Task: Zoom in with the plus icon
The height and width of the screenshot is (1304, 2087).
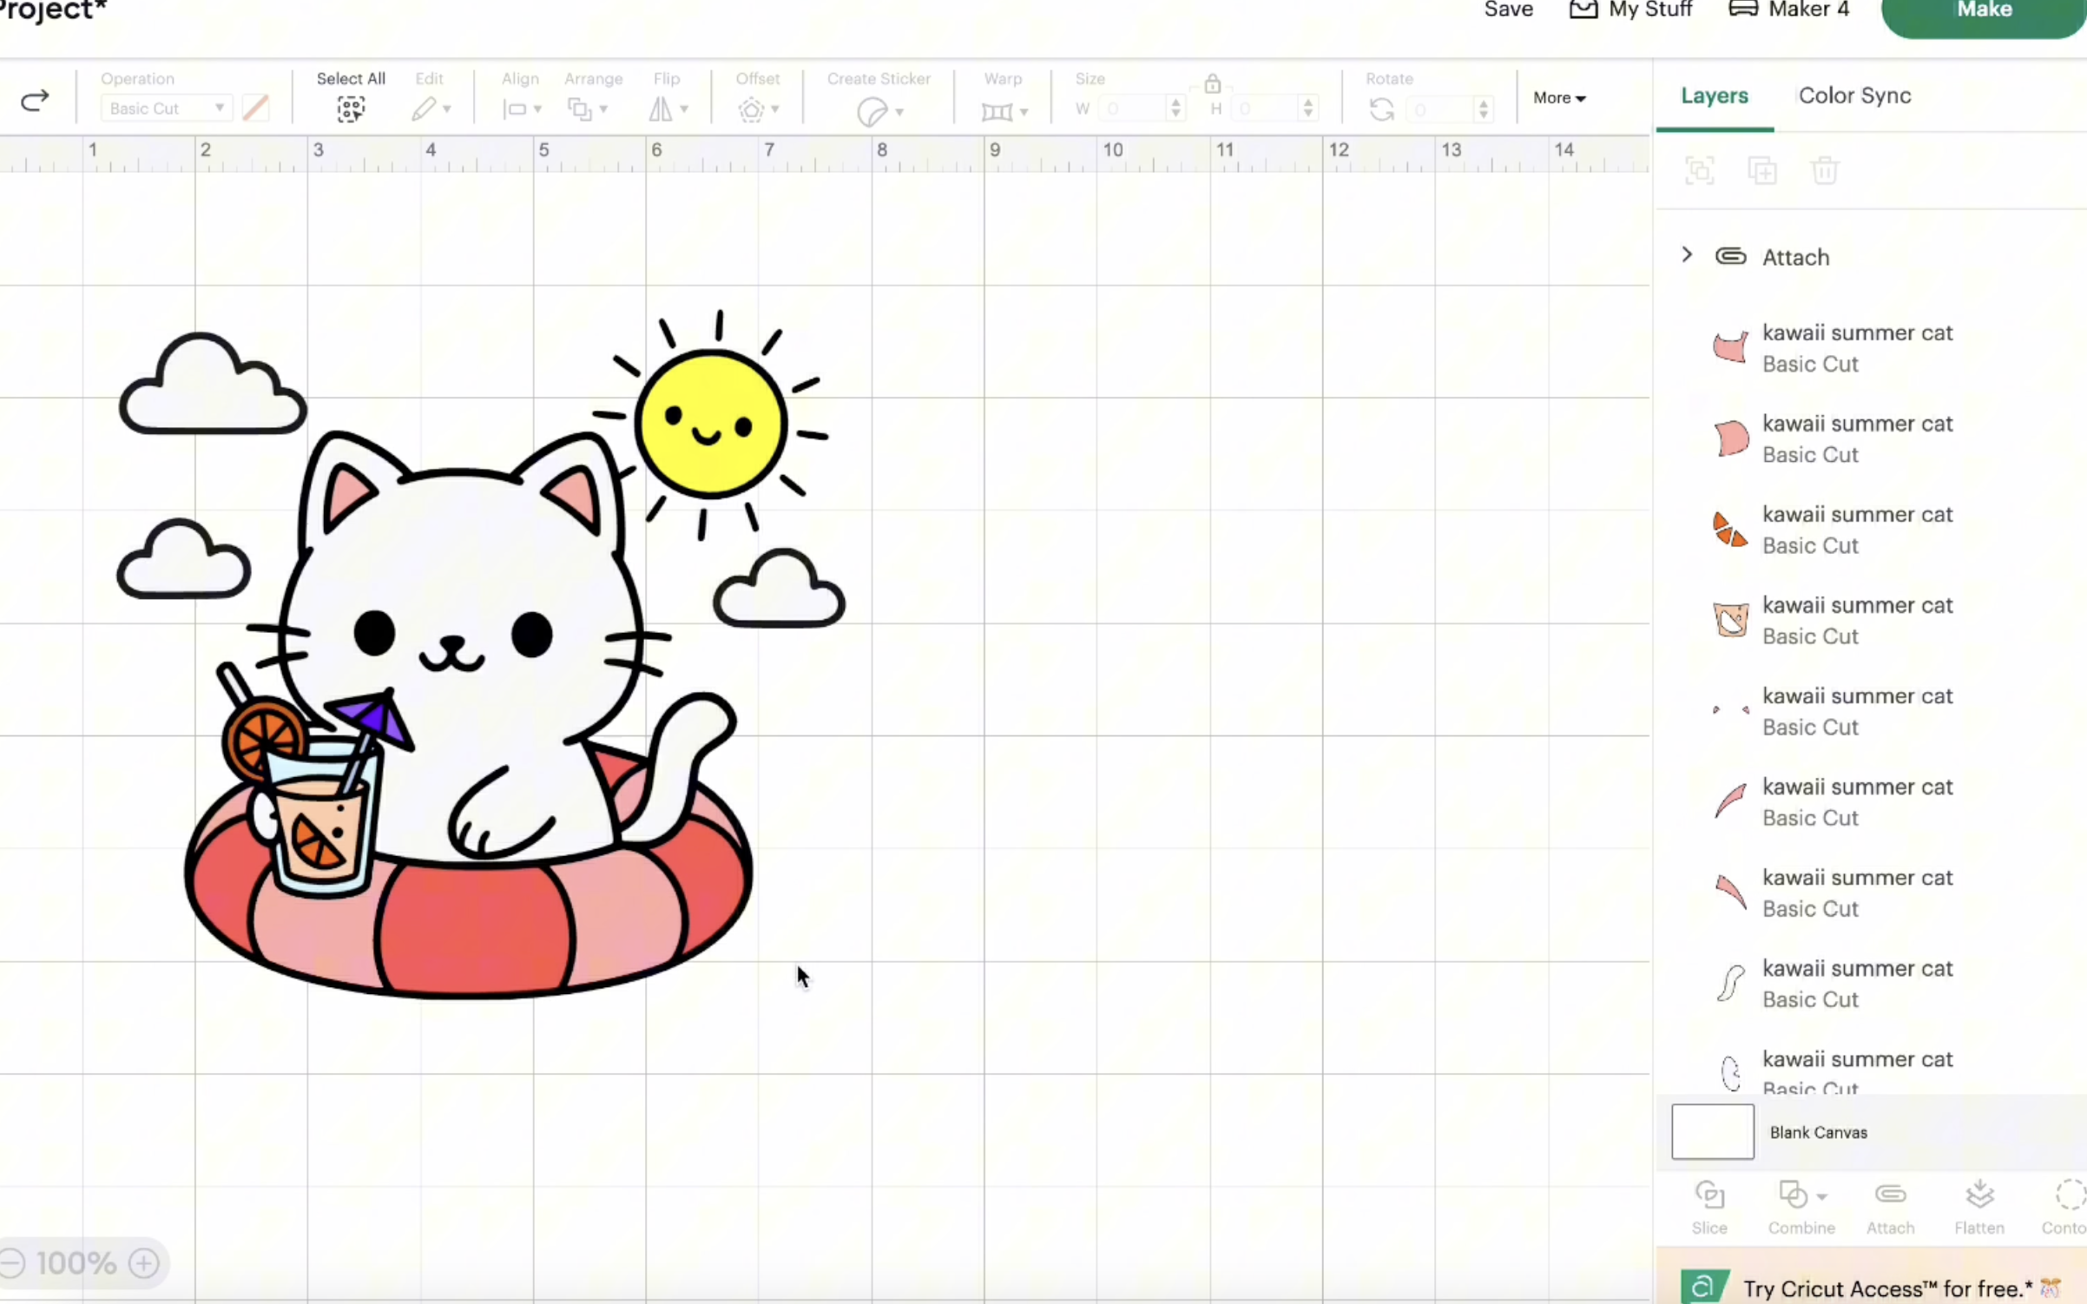Action: (144, 1262)
